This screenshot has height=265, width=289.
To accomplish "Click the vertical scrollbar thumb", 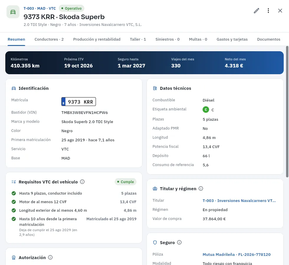I will click(287, 112).
